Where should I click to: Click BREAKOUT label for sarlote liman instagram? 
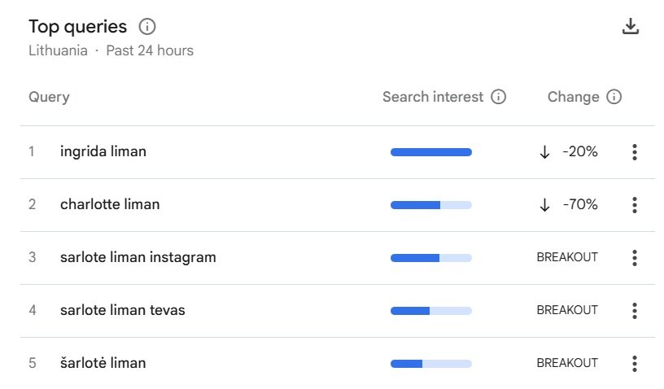coord(567,257)
